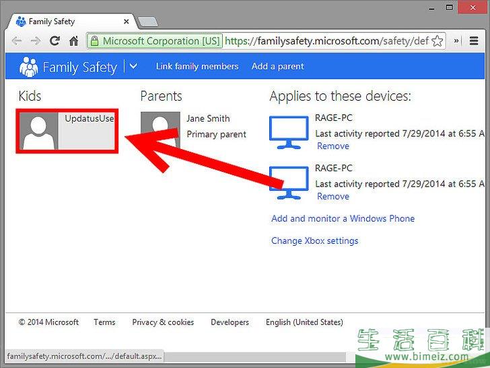The image size is (490, 368).
Task: Click the browser forward arrow
Action: (36, 41)
